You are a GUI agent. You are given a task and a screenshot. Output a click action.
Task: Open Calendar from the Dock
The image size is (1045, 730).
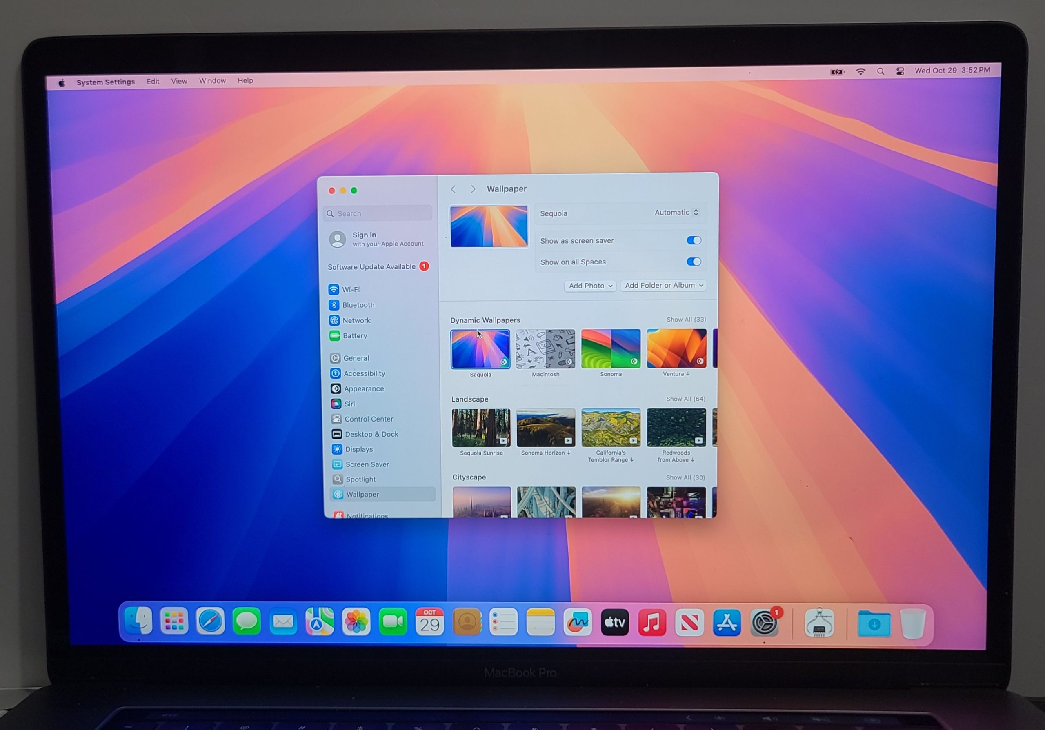click(430, 622)
